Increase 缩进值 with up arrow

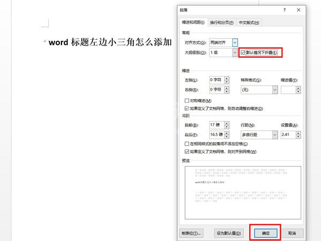tap(299, 88)
